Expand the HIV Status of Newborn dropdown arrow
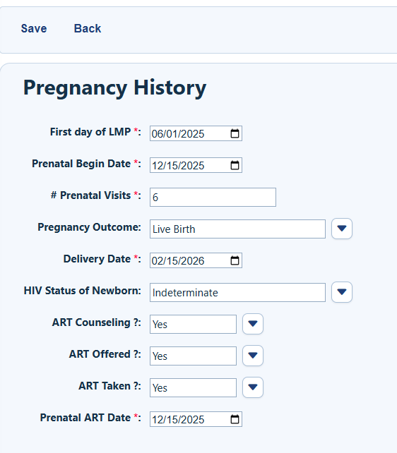Viewport: 397px width, 453px height. [342, 292]
